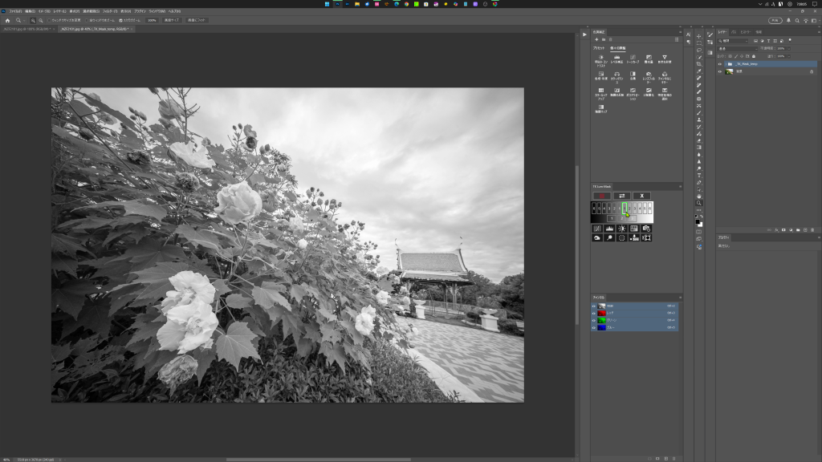Click the trash icon in the Layers panel

point(814,229)
